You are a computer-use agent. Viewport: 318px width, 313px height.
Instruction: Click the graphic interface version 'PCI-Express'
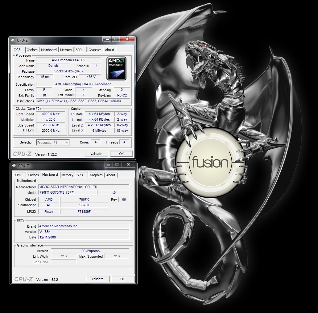click(x=90, y=251)
